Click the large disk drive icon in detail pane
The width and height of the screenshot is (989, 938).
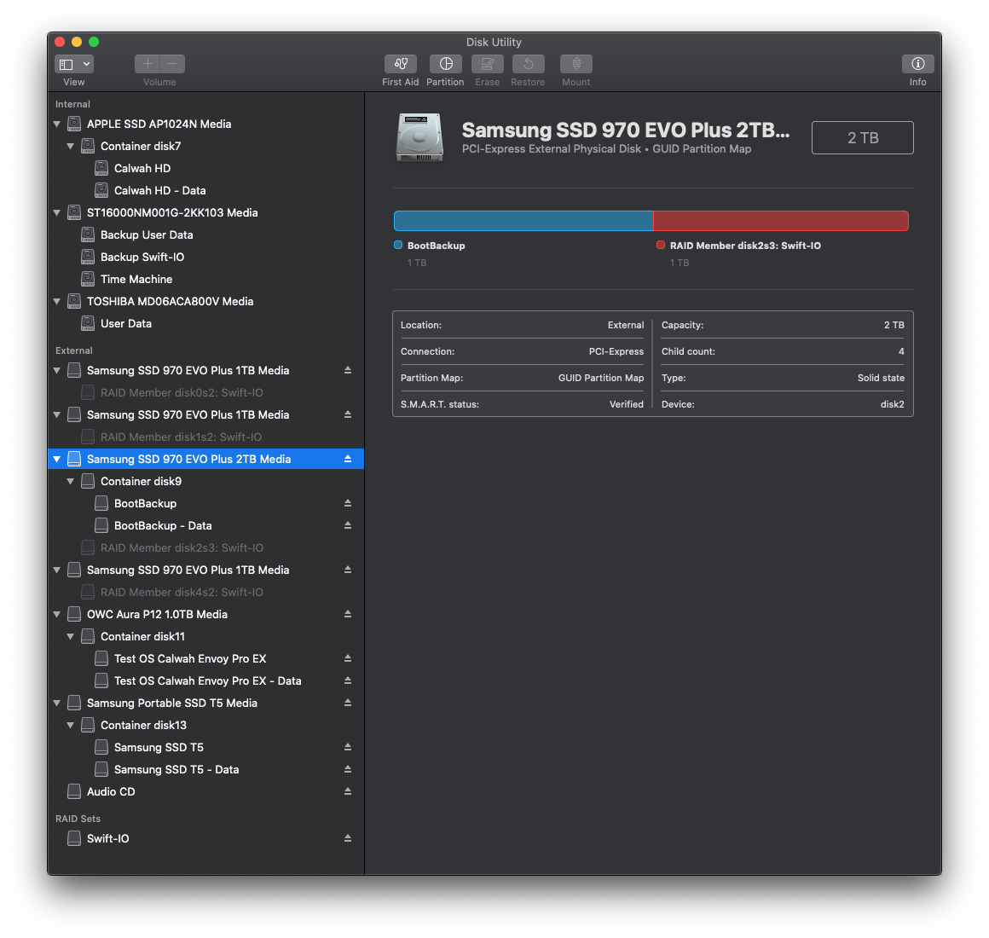point(419,137)
